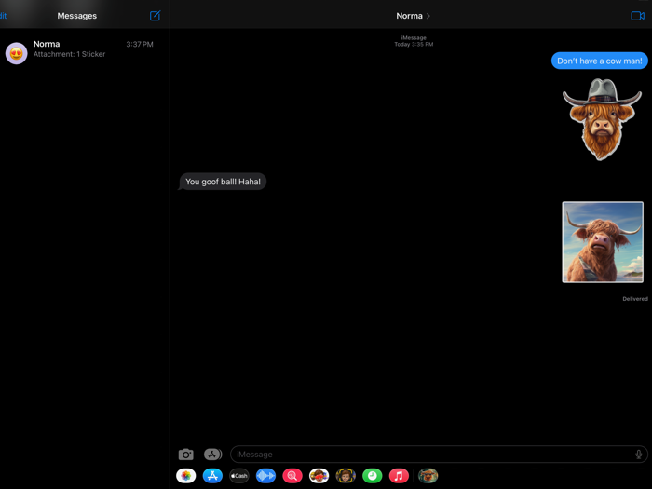
Task: Click the "Attachment: 1 Sticker" preview text
Action: [70, 54]
